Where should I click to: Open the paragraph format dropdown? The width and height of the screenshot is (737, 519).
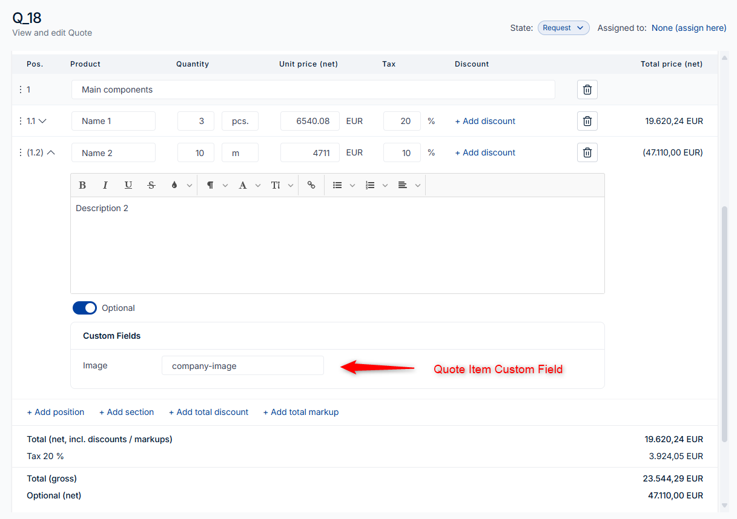pos(217,185)
